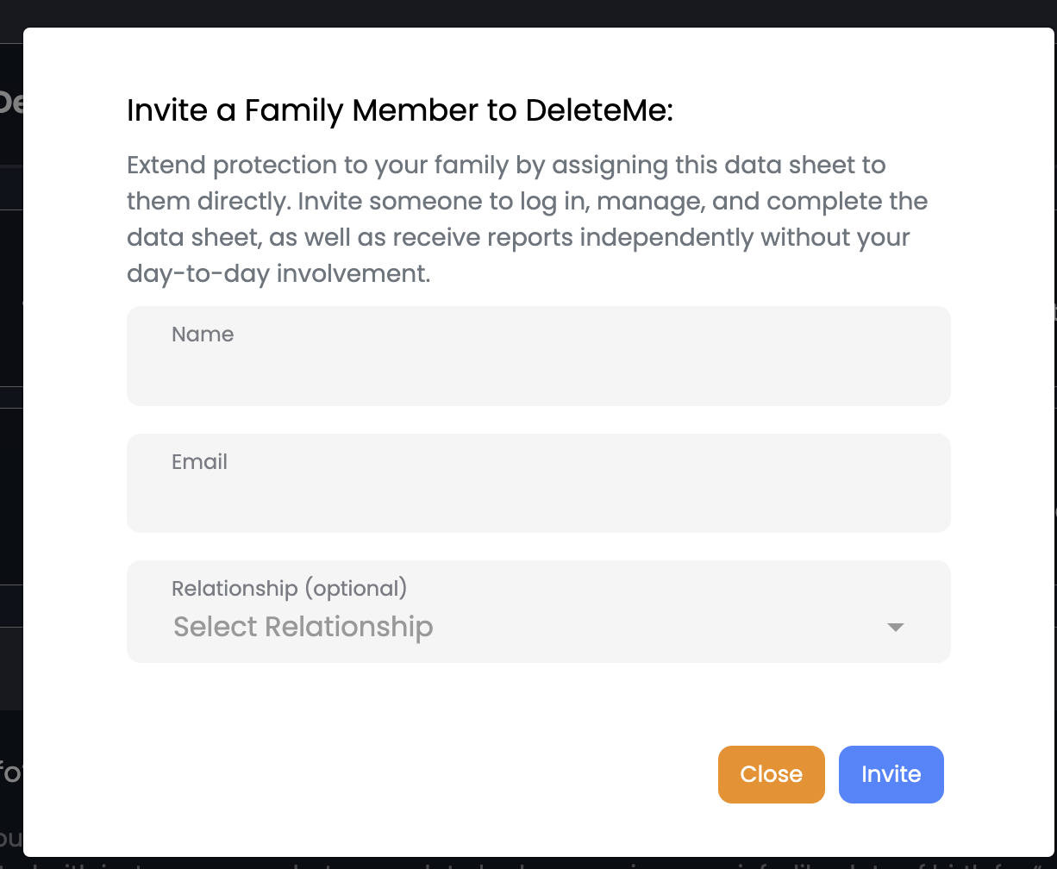Screen dimensions: 1057x869
Task: Click "day-to-day involvement." text line
Action: tap(278, 273)
